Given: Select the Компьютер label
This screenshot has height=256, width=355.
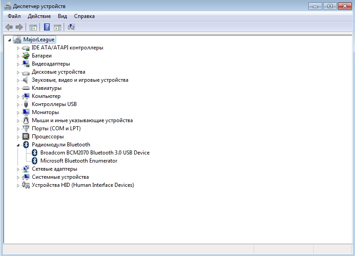Looking at the screenshot, I should pyautogui.click(x=46, y=96).
